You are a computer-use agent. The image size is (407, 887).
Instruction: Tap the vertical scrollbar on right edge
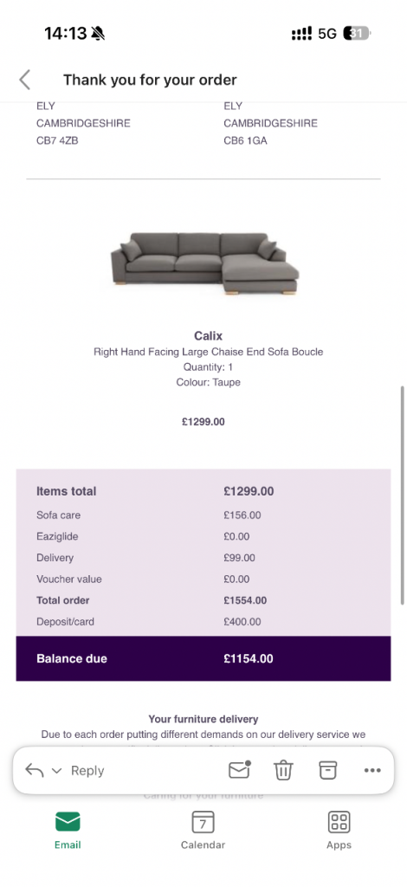403,495
